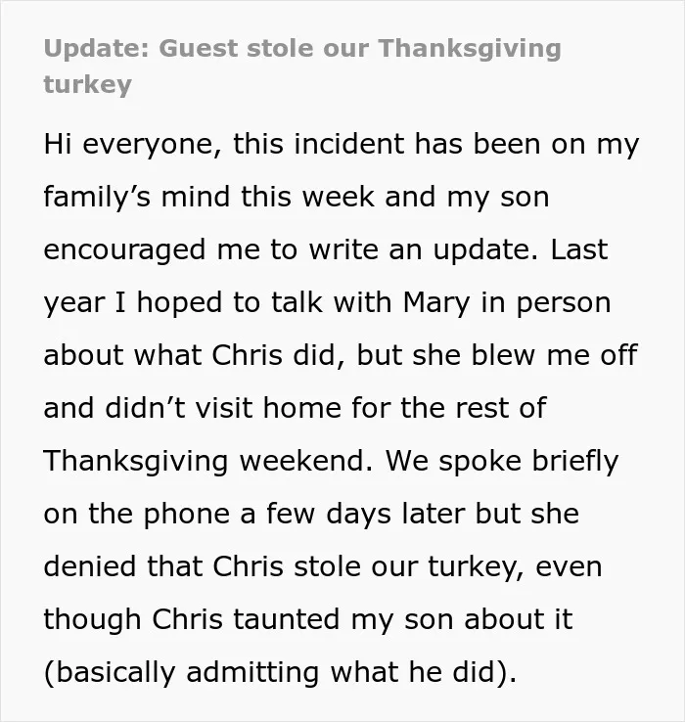Select the word "admitting" near the end
This screenshot has width=685, height=722.
(252, 672)
